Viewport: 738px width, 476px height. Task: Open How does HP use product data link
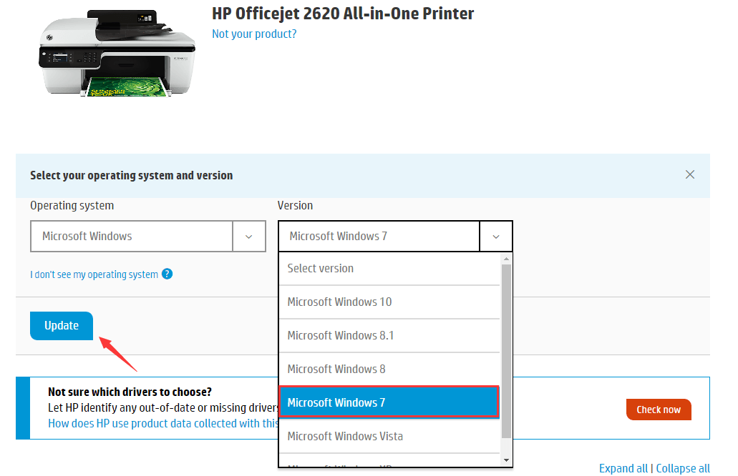(163, 423)
